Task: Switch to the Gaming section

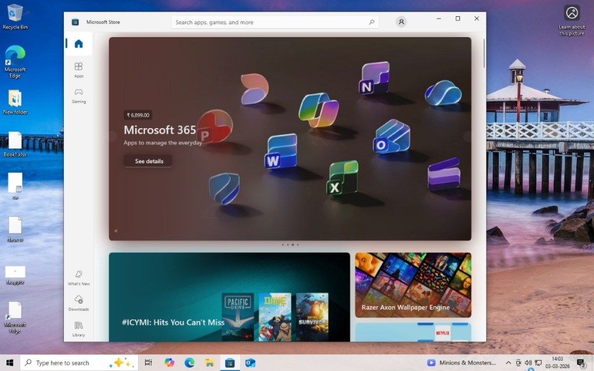Action: pyautogui.click(x=78, y=96)
